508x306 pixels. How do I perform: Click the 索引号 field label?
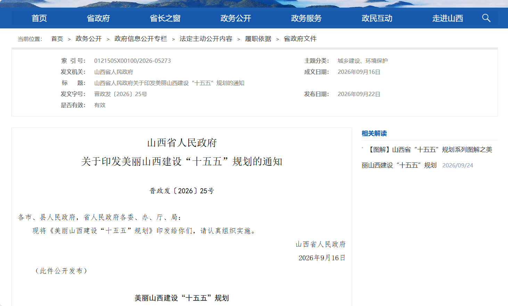(73, 61)
